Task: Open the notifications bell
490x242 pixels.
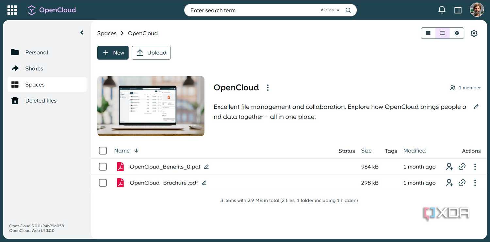Action: tap(442, 10)
